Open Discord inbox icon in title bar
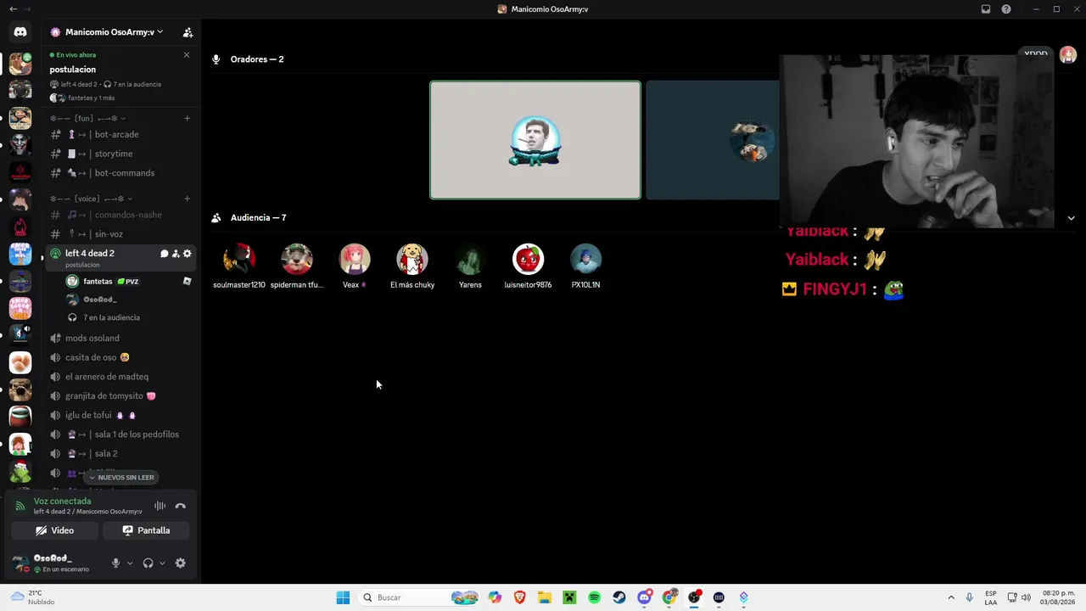Screen dimensions: 1086x611 986,9
